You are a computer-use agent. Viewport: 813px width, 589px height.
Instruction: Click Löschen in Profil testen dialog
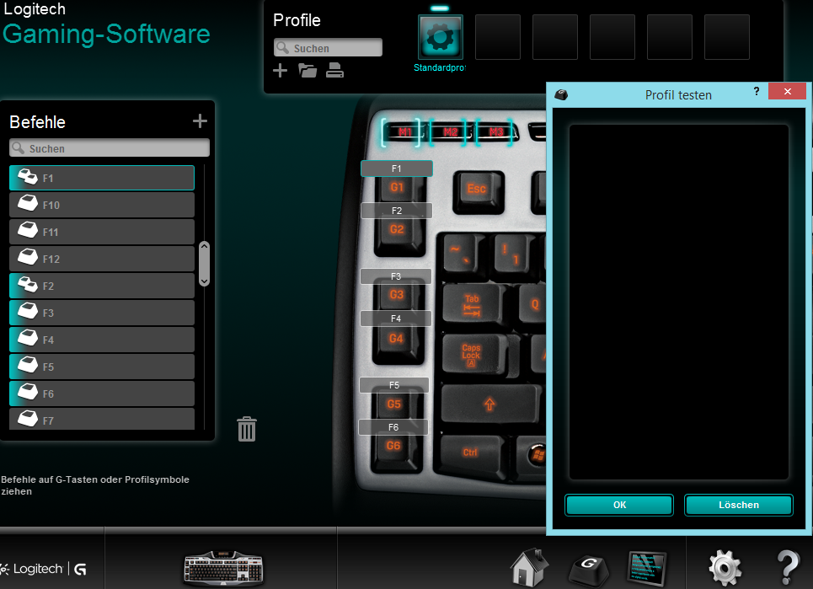point(739,505)
